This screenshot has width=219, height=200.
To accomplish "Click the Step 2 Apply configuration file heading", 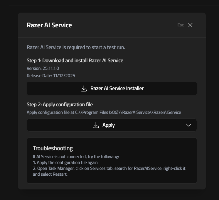I will point(60,105).
